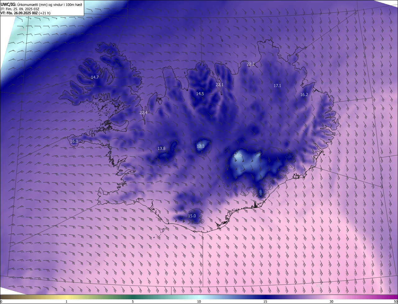Select the 22.4 value label on the map
The width and height of the screenshot is (398, 304).
tap(143, 113)
